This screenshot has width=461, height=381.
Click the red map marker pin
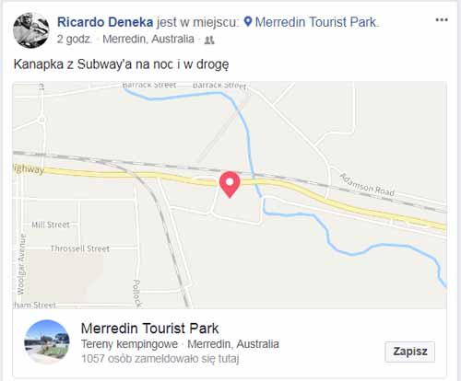(230, 184)
